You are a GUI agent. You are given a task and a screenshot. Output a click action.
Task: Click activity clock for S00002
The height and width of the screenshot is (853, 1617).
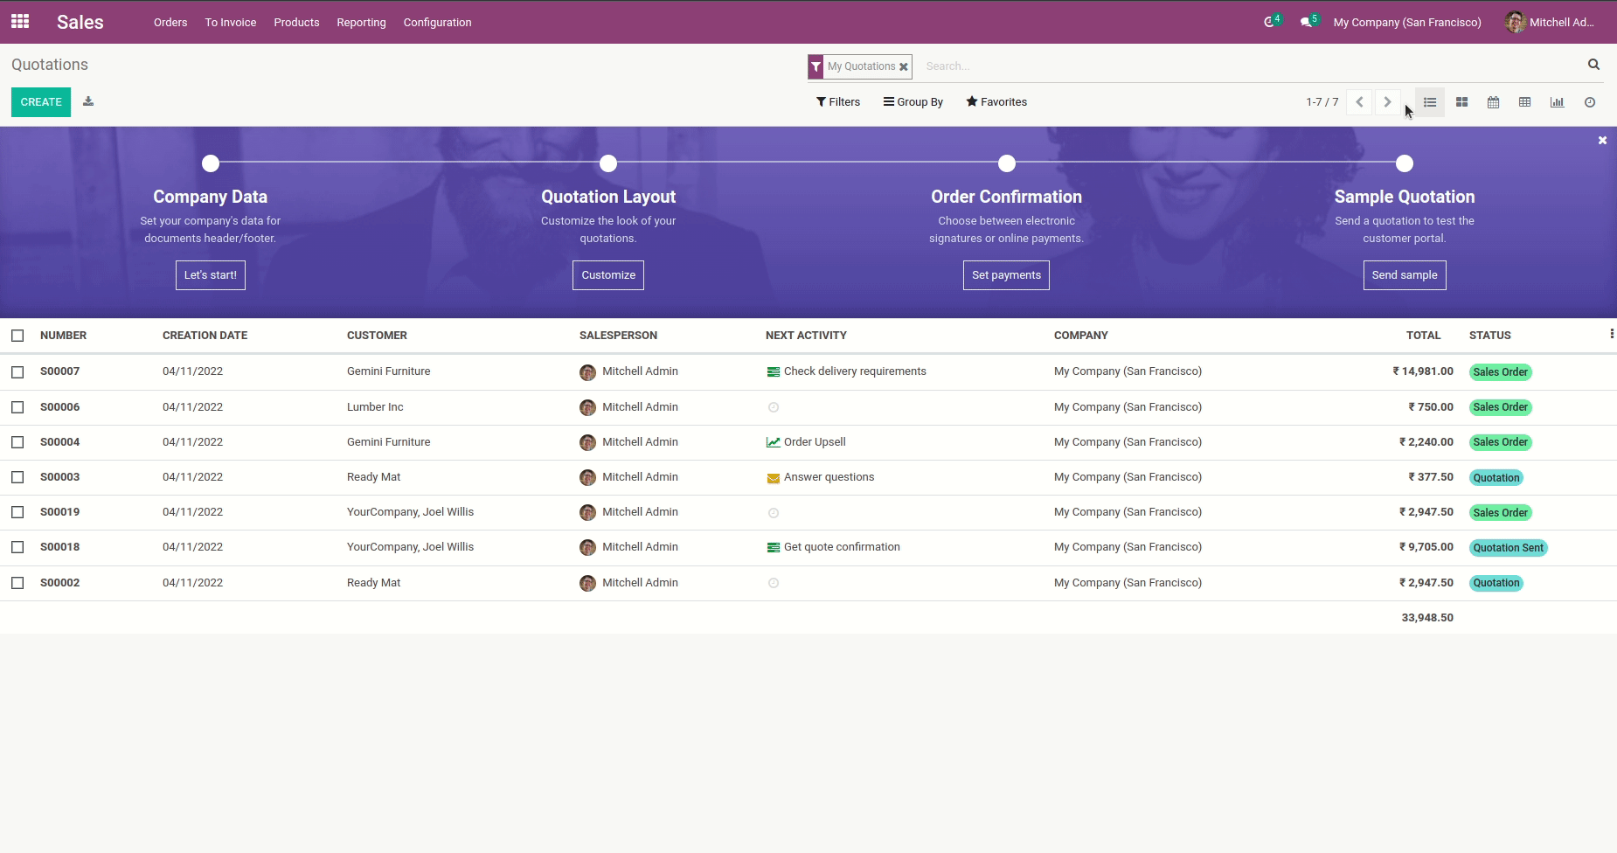[x=773, y=583]
